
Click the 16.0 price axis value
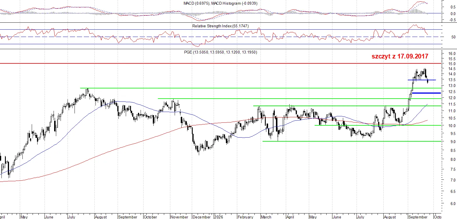[452, 54]
